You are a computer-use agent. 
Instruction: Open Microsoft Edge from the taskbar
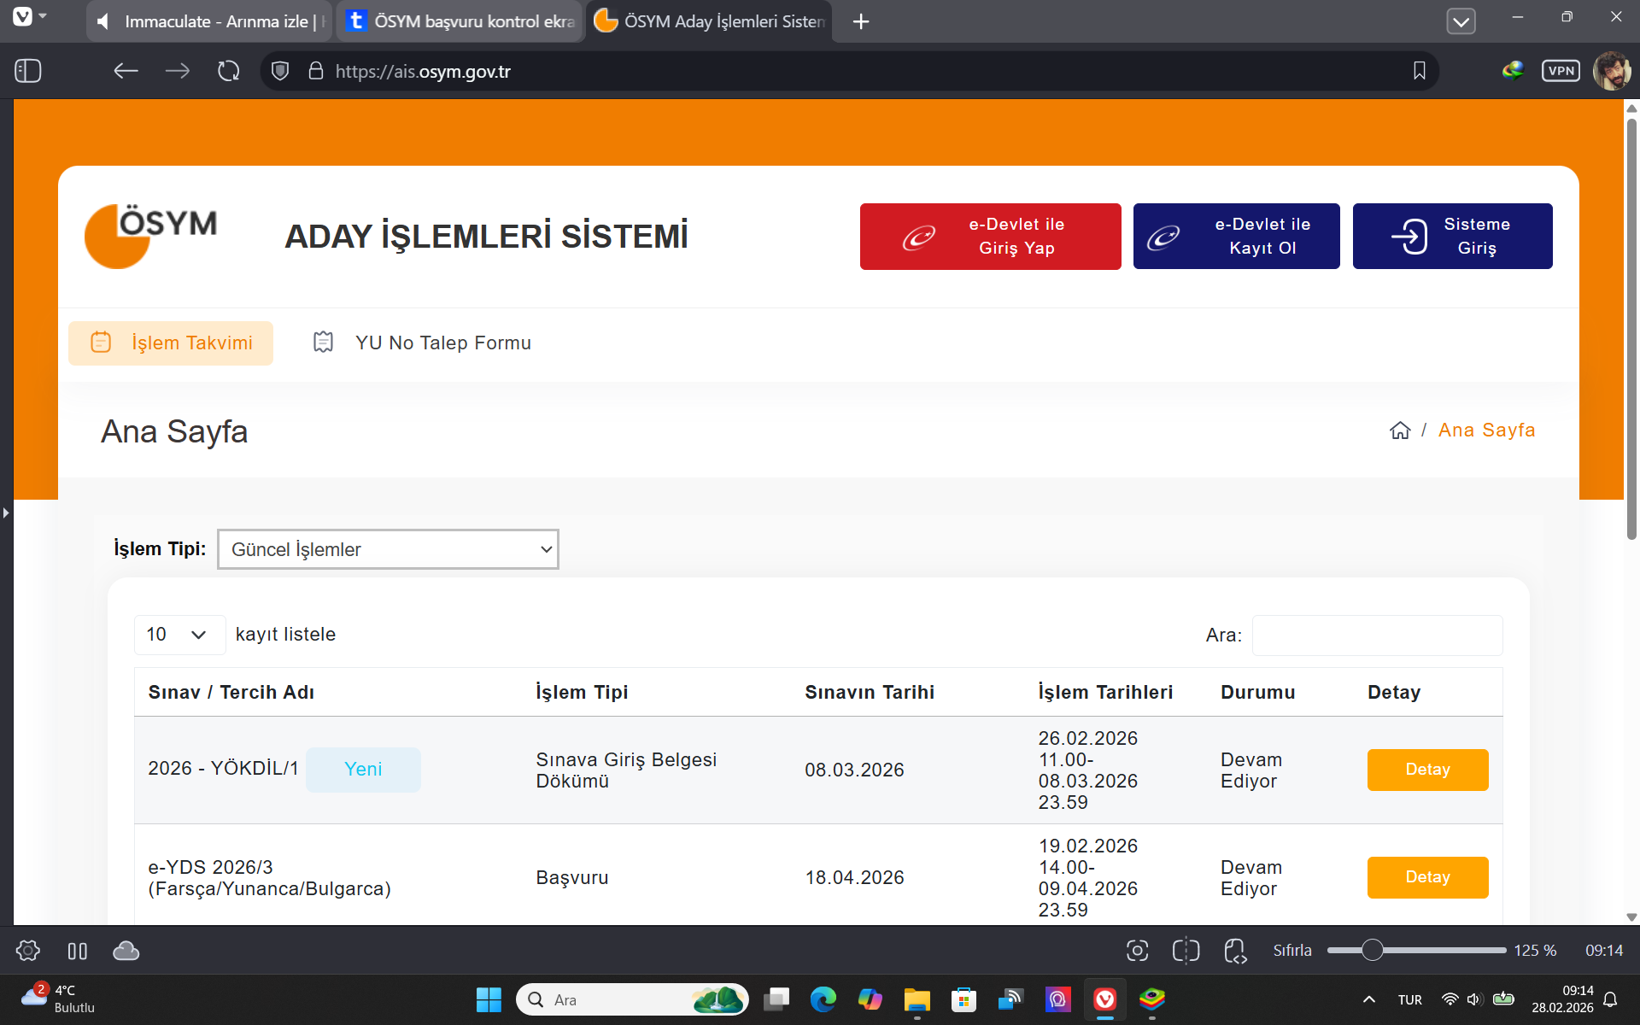(x=823, y=999)
